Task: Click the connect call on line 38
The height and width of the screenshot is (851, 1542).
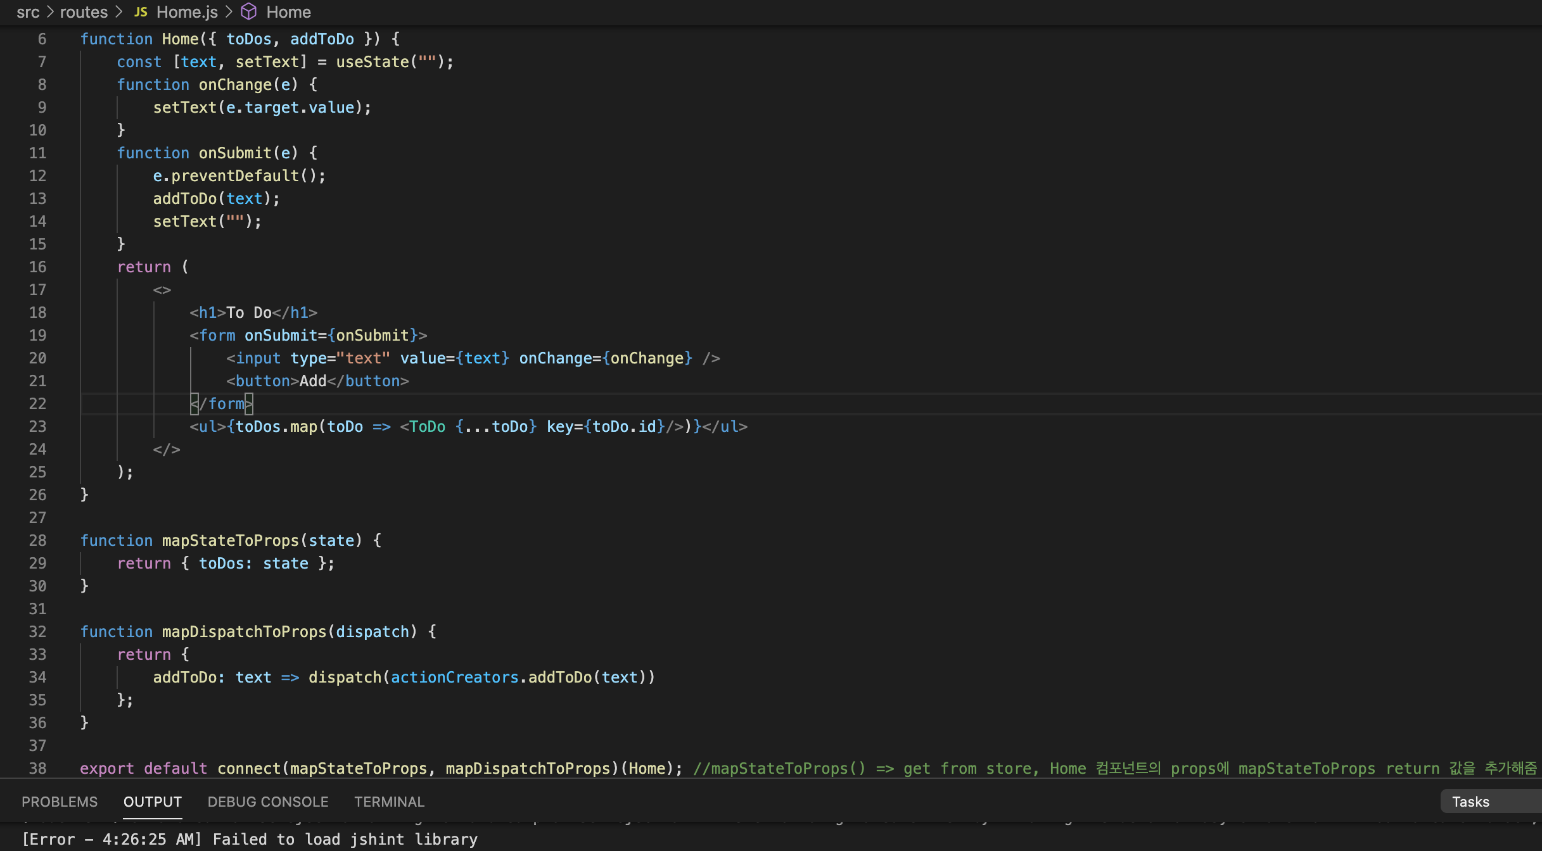Action: [248, 769]
